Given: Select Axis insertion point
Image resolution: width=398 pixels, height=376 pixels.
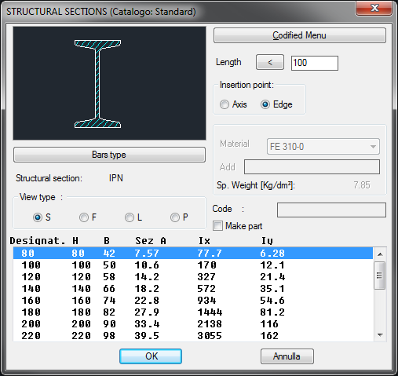Looking at the screenshot, I should coord(233,104).
